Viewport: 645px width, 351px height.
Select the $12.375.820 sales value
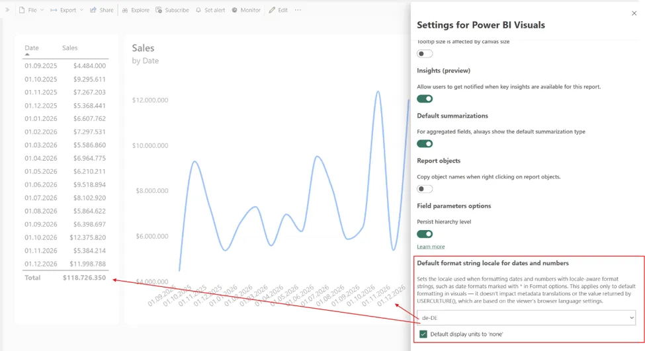tap(87, 237)
